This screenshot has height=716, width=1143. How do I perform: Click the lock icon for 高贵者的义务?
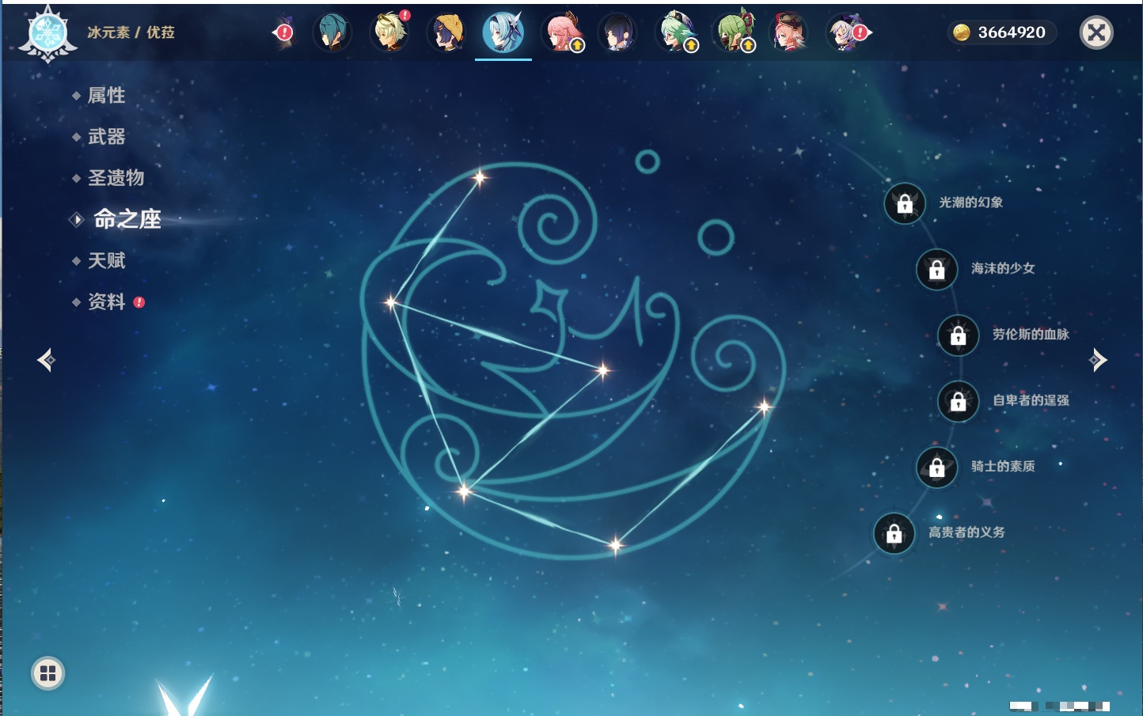(x=894, y=533)
